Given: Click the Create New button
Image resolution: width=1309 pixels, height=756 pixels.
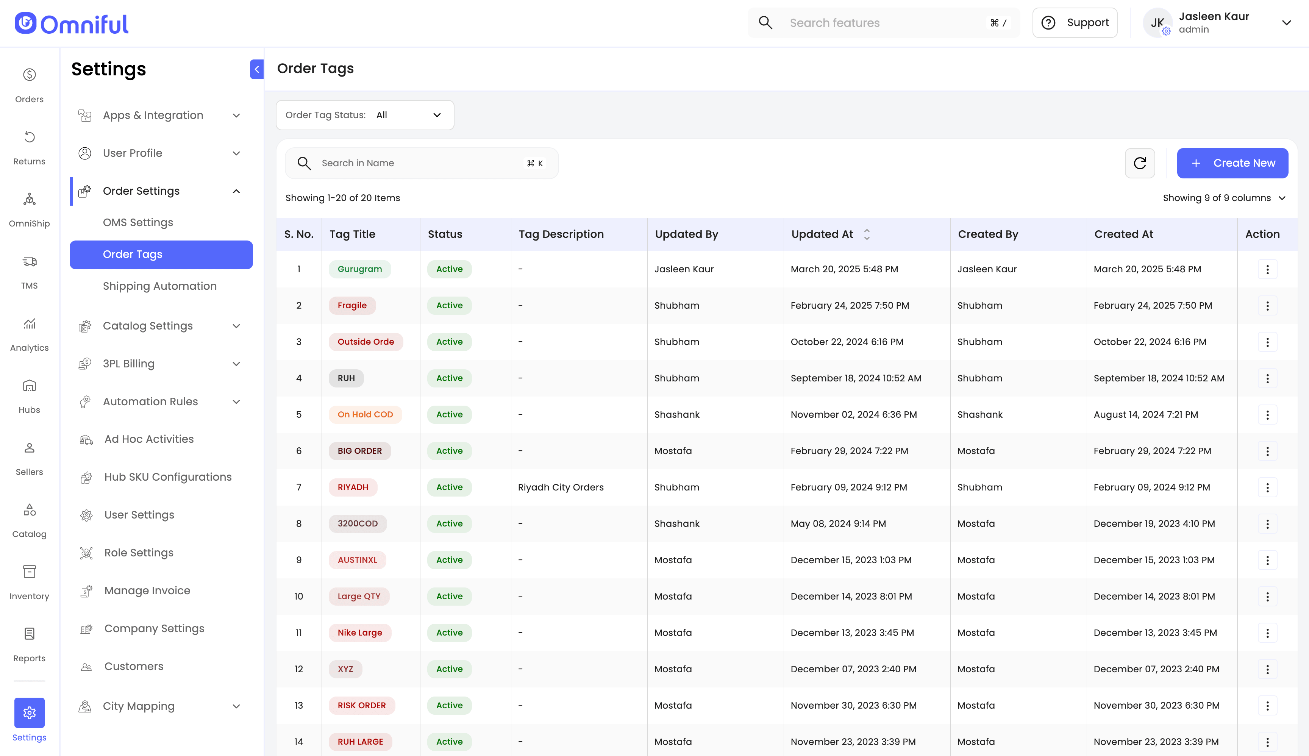Looking at the screenshot, I should (1232, 163).
